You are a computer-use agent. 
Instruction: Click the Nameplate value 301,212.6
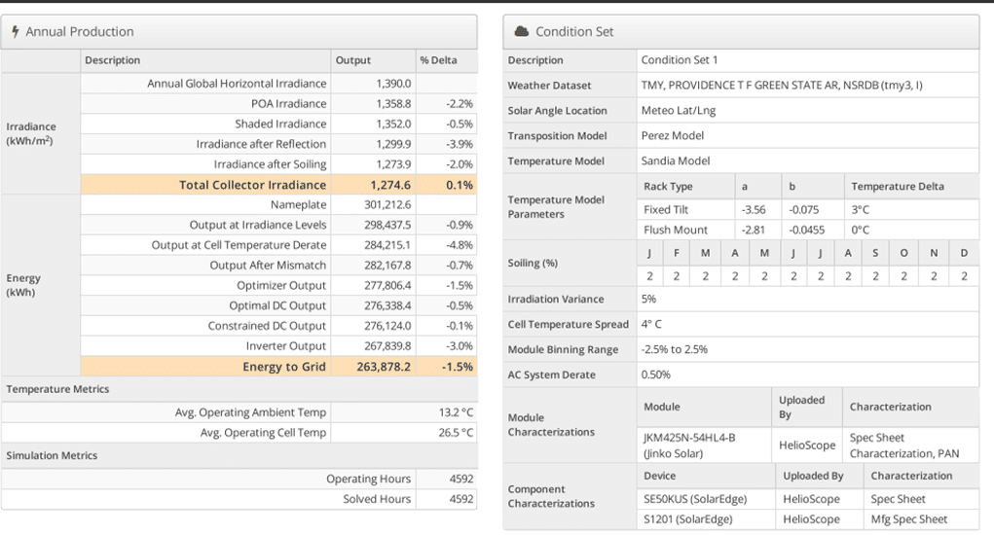pos(387,205)
